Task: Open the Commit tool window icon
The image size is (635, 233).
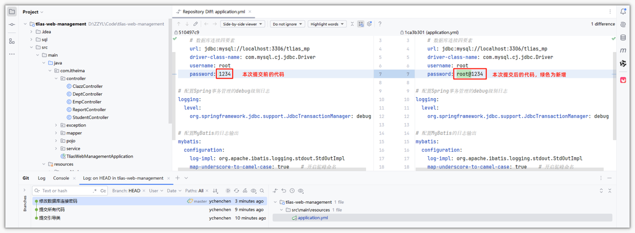Action: [x=12, y=24]
